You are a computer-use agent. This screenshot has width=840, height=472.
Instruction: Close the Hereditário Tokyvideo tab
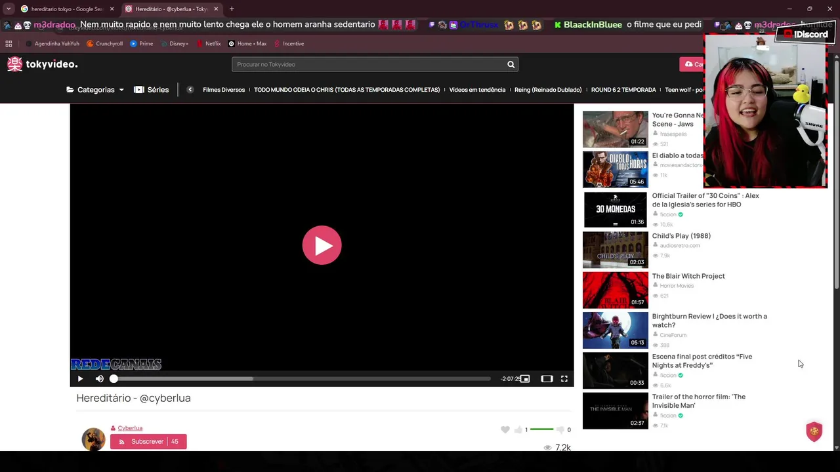[216, 9]
